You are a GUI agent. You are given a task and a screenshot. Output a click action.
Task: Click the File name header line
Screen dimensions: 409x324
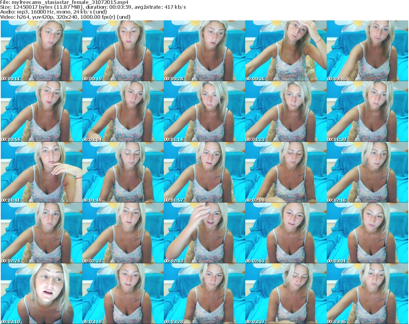coord(64,2)
